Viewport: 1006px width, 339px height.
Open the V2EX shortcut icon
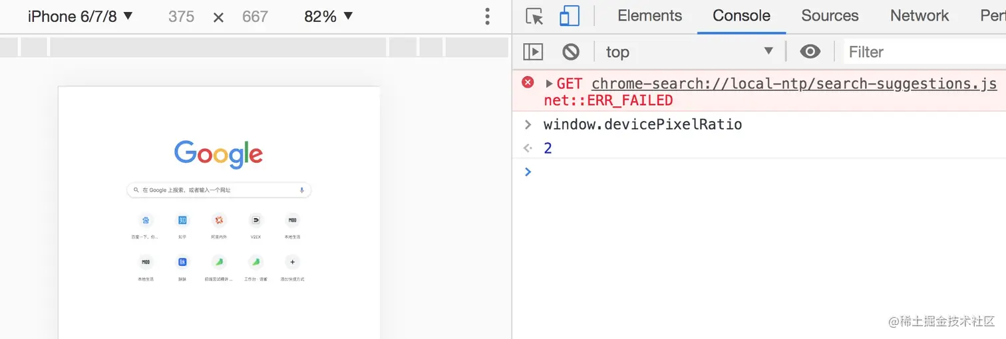point(255,220)
